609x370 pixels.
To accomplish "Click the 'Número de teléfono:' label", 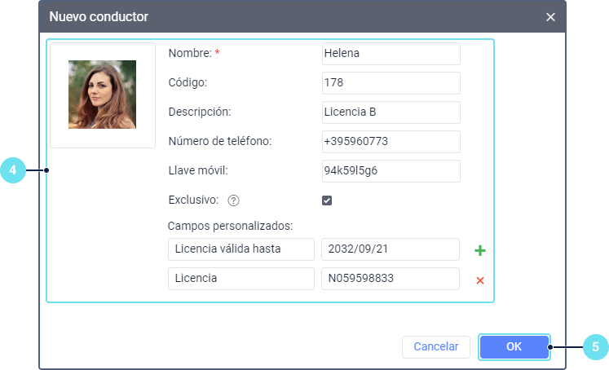I will 220,141.
